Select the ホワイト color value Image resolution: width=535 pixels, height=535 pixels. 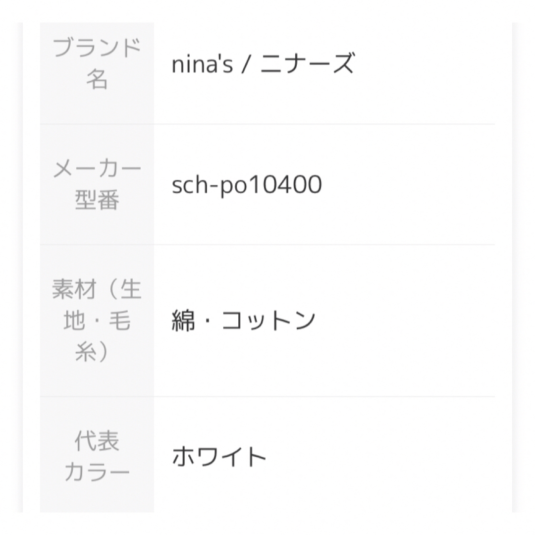tap(219, 457)
